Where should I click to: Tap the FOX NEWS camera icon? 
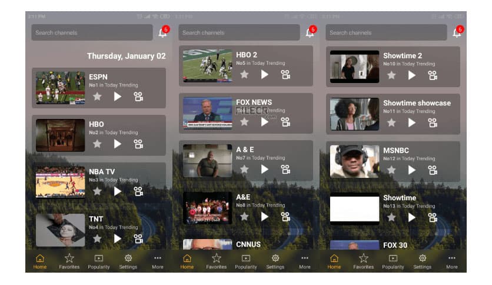[x=285, y=122]
